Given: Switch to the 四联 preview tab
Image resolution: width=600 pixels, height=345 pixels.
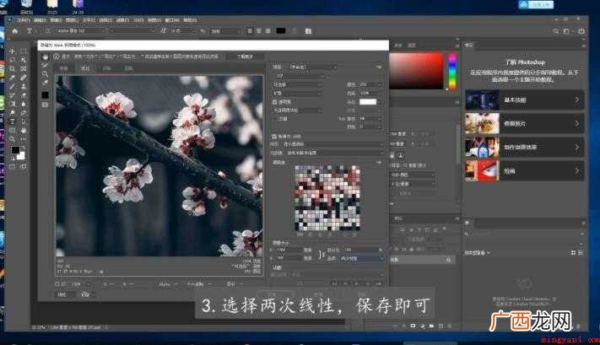Looking at the screenshot, I should pos(128,68).
